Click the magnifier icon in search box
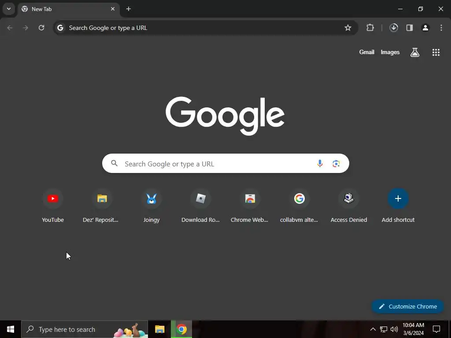Viewport: 451px width, 338px height. click(x=114, y=163)
